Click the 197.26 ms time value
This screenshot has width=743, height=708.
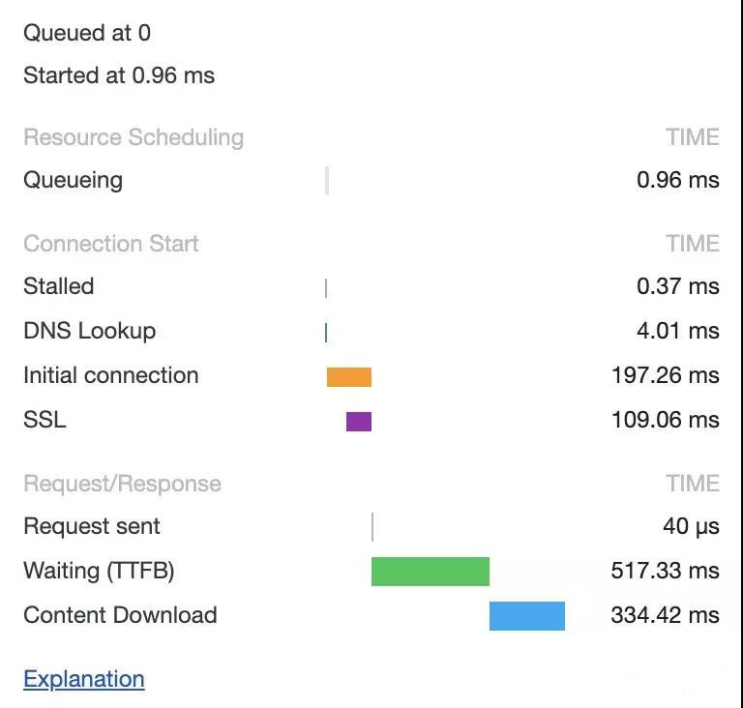tap(665, 375)
